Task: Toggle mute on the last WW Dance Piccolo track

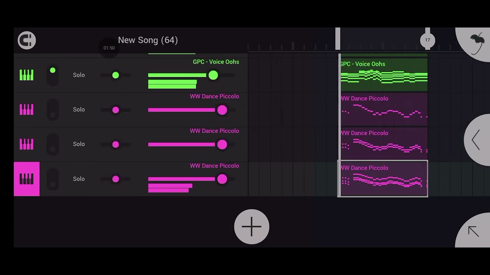Action: (52, 179)
